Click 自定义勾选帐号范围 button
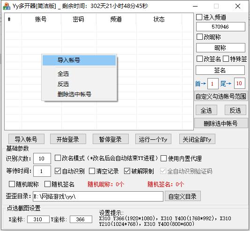The width and height of the screenshot is (250, 231). 221,96
